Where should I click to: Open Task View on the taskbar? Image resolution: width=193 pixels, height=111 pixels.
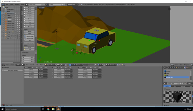click(43, 109)
